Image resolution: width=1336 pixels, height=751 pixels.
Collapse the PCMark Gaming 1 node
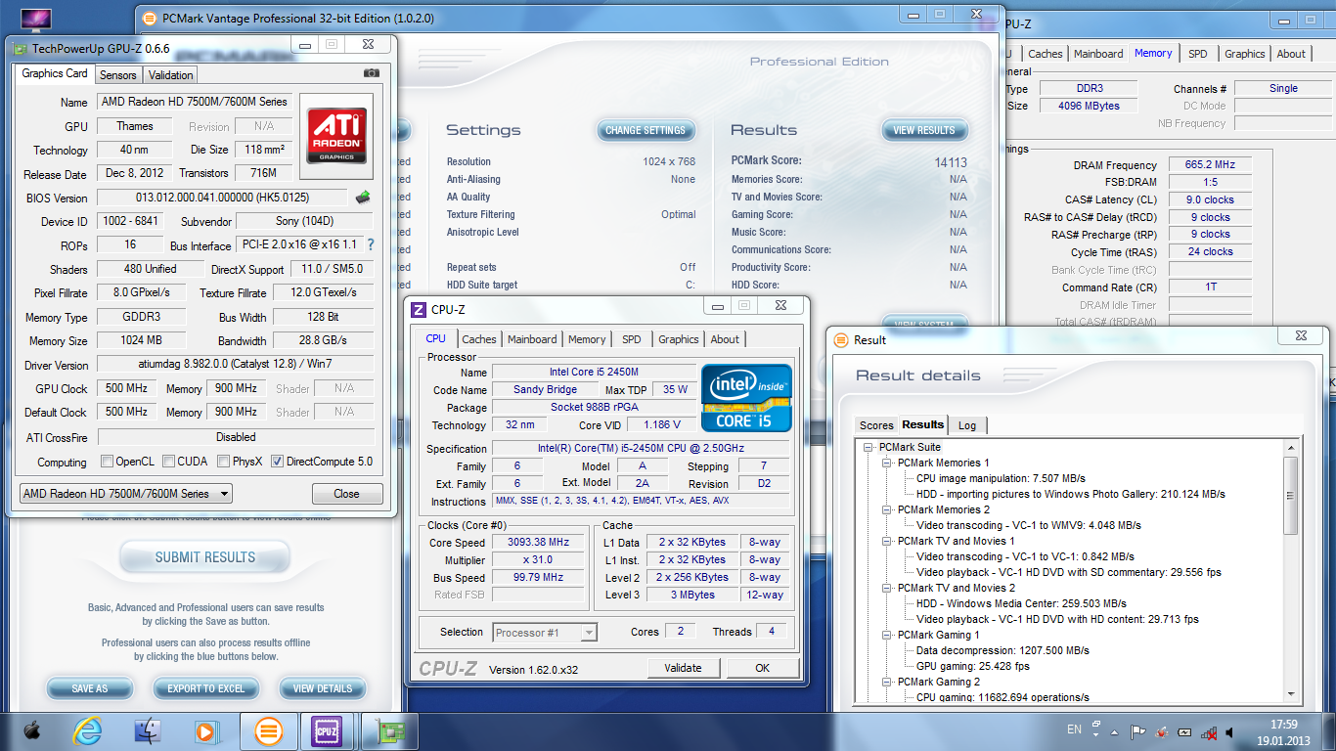click(x=887, y=635)
